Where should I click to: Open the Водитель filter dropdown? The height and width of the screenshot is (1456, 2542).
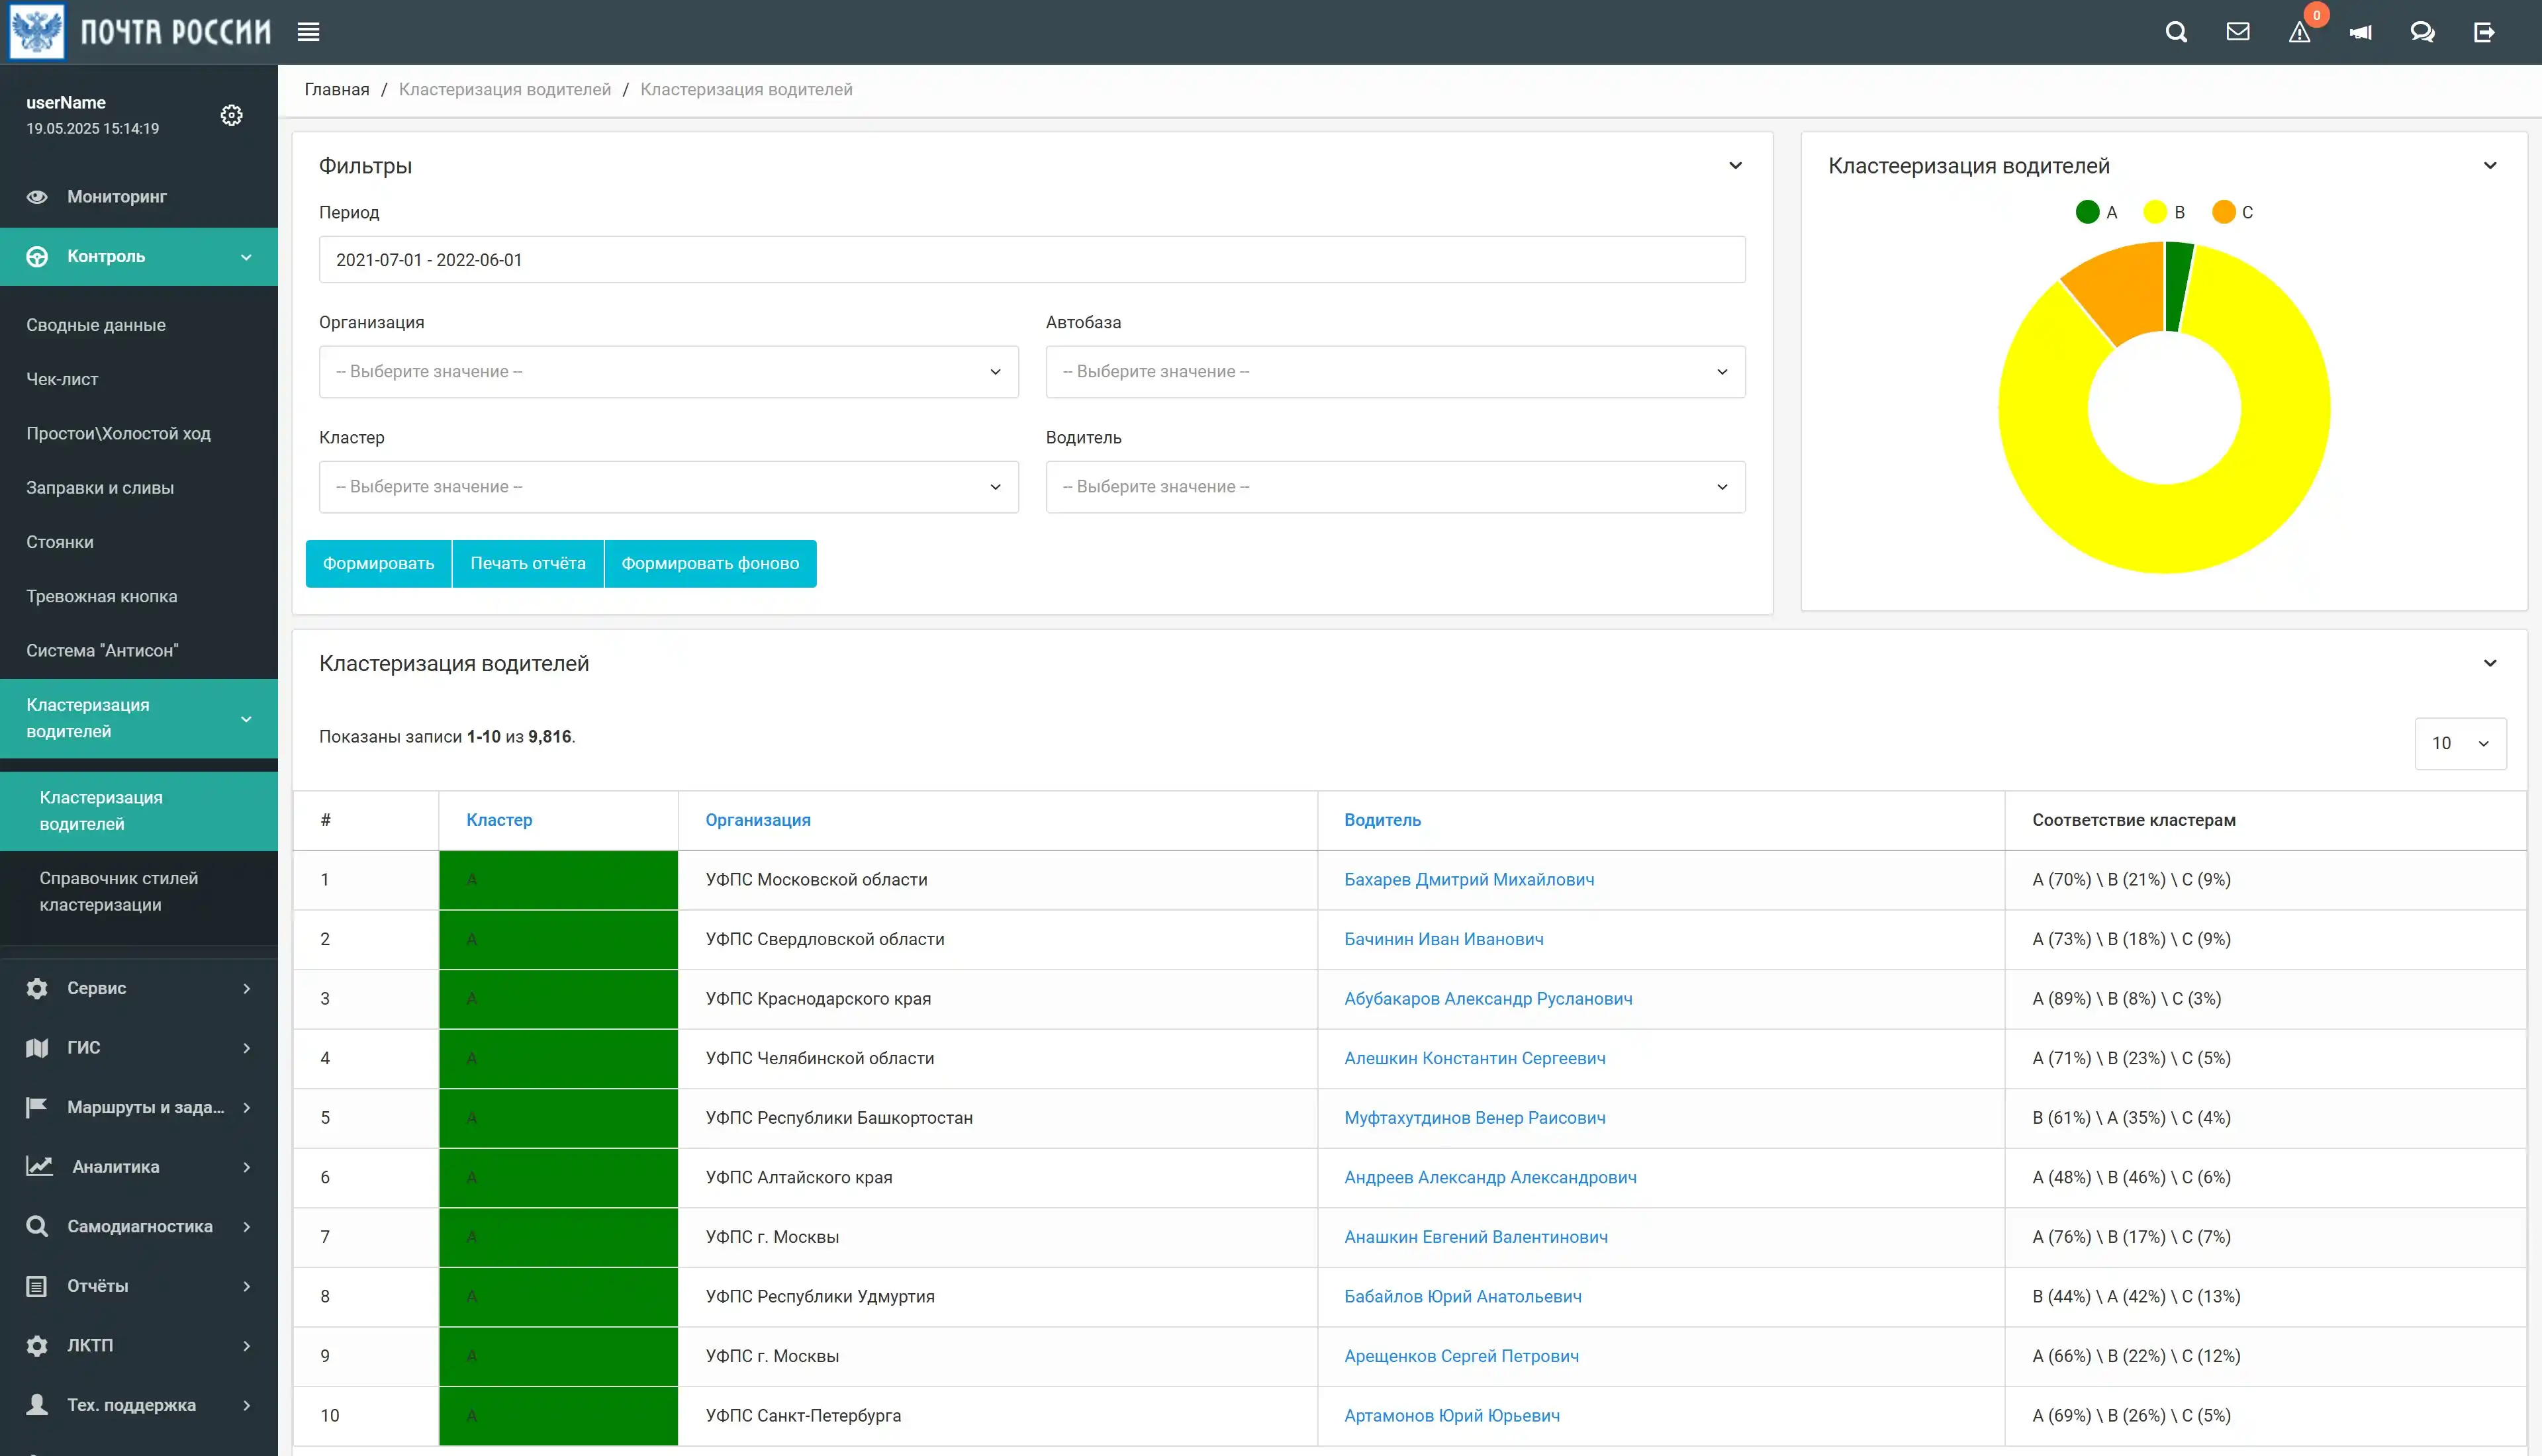1395,487
